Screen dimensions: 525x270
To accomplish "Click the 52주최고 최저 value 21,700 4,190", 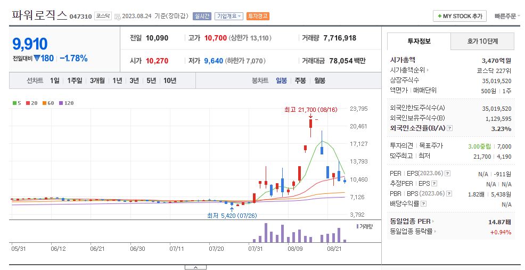I will click(493, 157).
